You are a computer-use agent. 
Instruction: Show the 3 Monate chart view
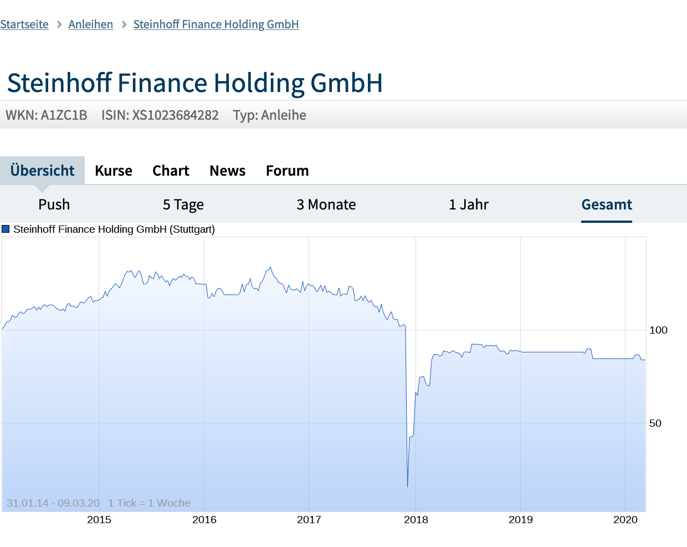(326, 204)
